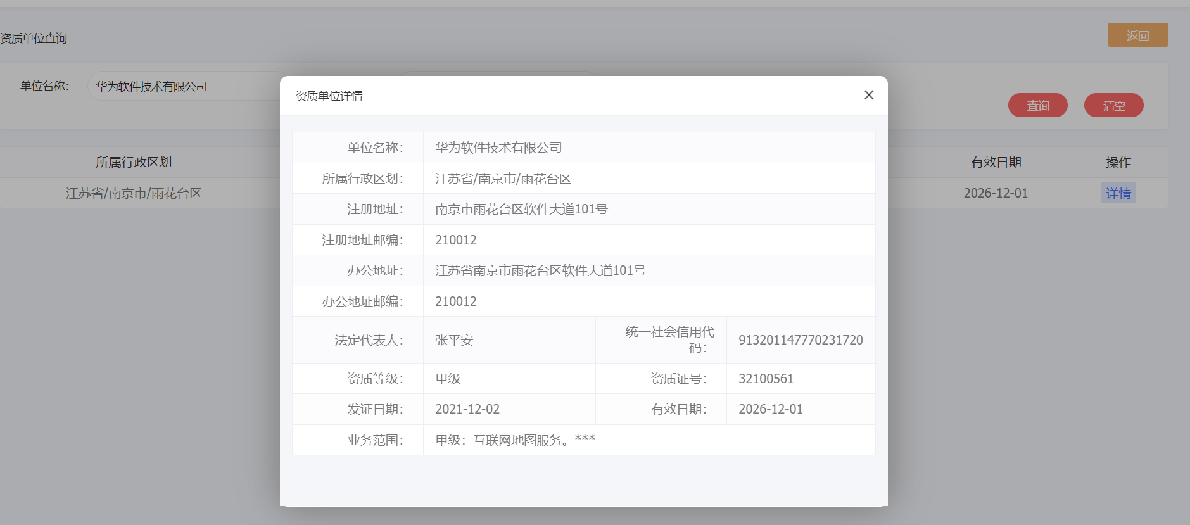This screenshot has width=1190, height=525.
Task: Click the red 查询 button
Action: [1037, 105]
